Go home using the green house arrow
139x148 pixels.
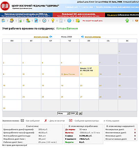pos(127,21)
